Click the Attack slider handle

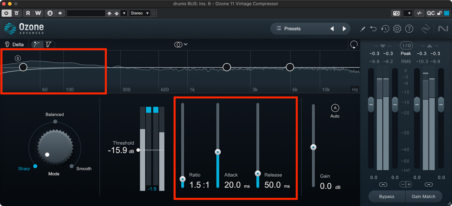tap(218, 152)
